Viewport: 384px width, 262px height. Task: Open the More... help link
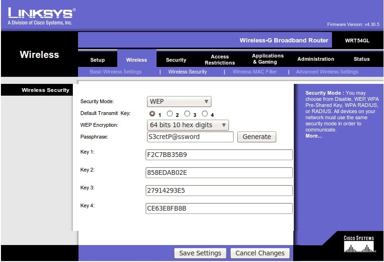[314, 136]
